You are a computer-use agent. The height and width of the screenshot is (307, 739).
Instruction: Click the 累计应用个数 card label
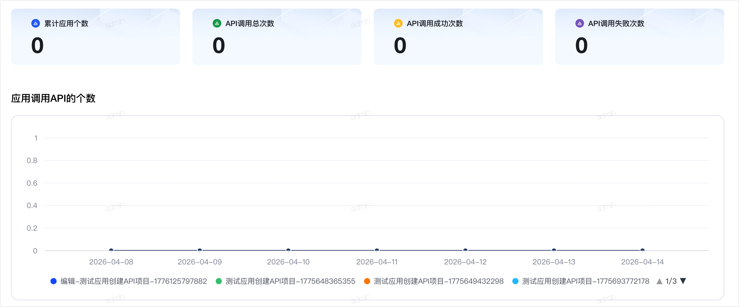pos(66,24)
